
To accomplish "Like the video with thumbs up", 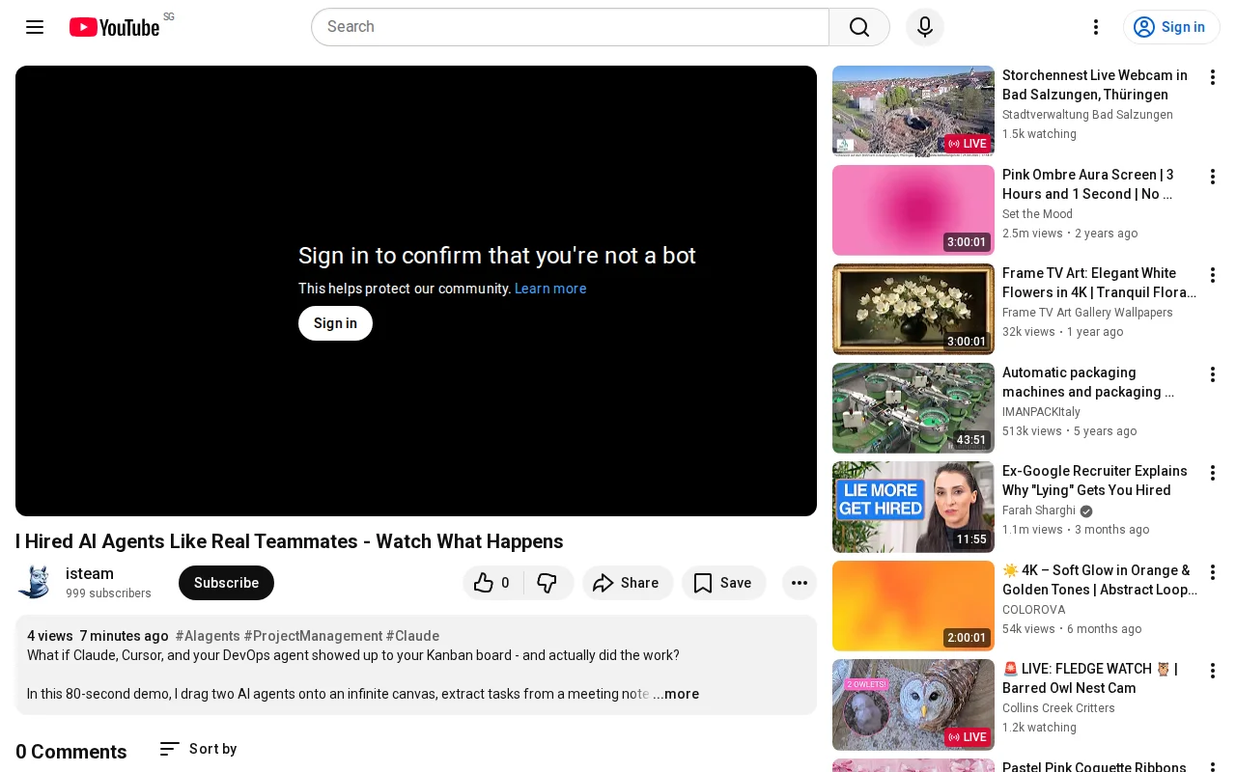I will click(x=493, y=583).
